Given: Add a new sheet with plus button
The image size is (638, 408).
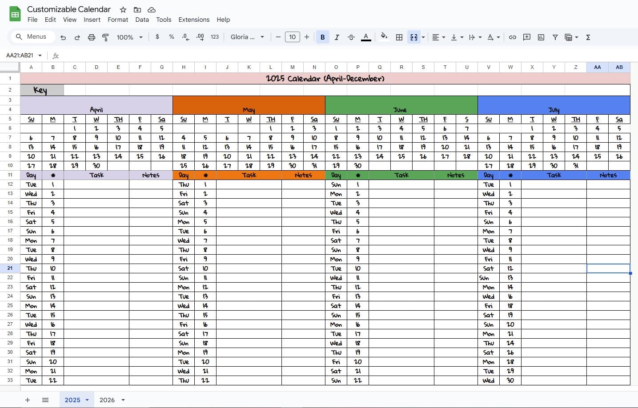Looking at the screenshot, I should [28, 400].
